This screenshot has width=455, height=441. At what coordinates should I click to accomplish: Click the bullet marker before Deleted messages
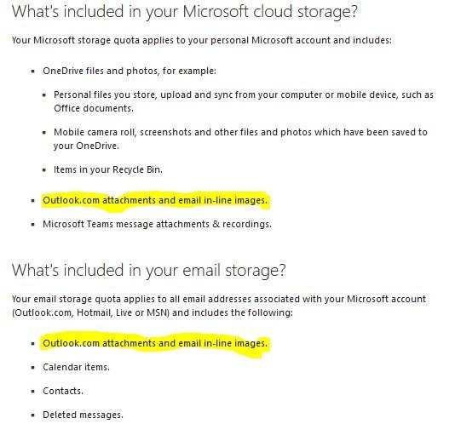pyautogui.click(x=32, y=415)
